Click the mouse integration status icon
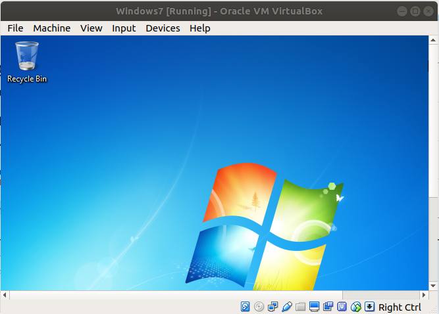 [356, 307]
